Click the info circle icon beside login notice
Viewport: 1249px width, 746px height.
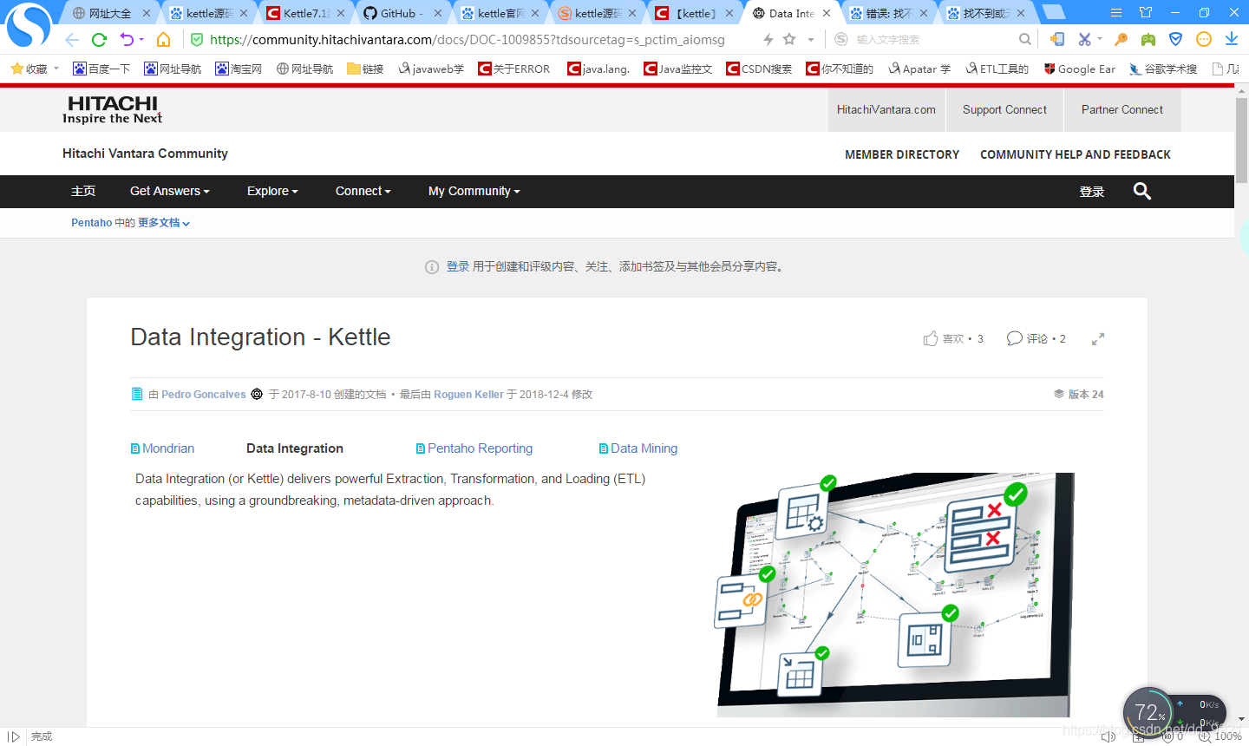point(432,267)
